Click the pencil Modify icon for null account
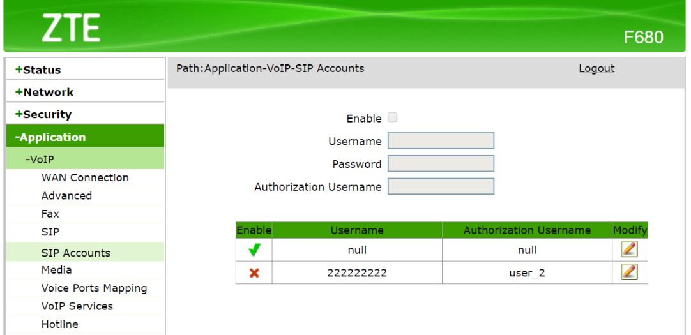This screenshot has width=691, height=335. [629, 249]
